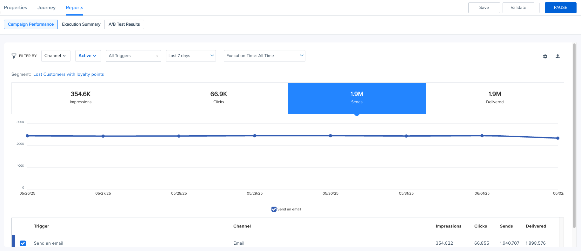Open Execution Time: All Time dropdown

click(x=264, y=56)
